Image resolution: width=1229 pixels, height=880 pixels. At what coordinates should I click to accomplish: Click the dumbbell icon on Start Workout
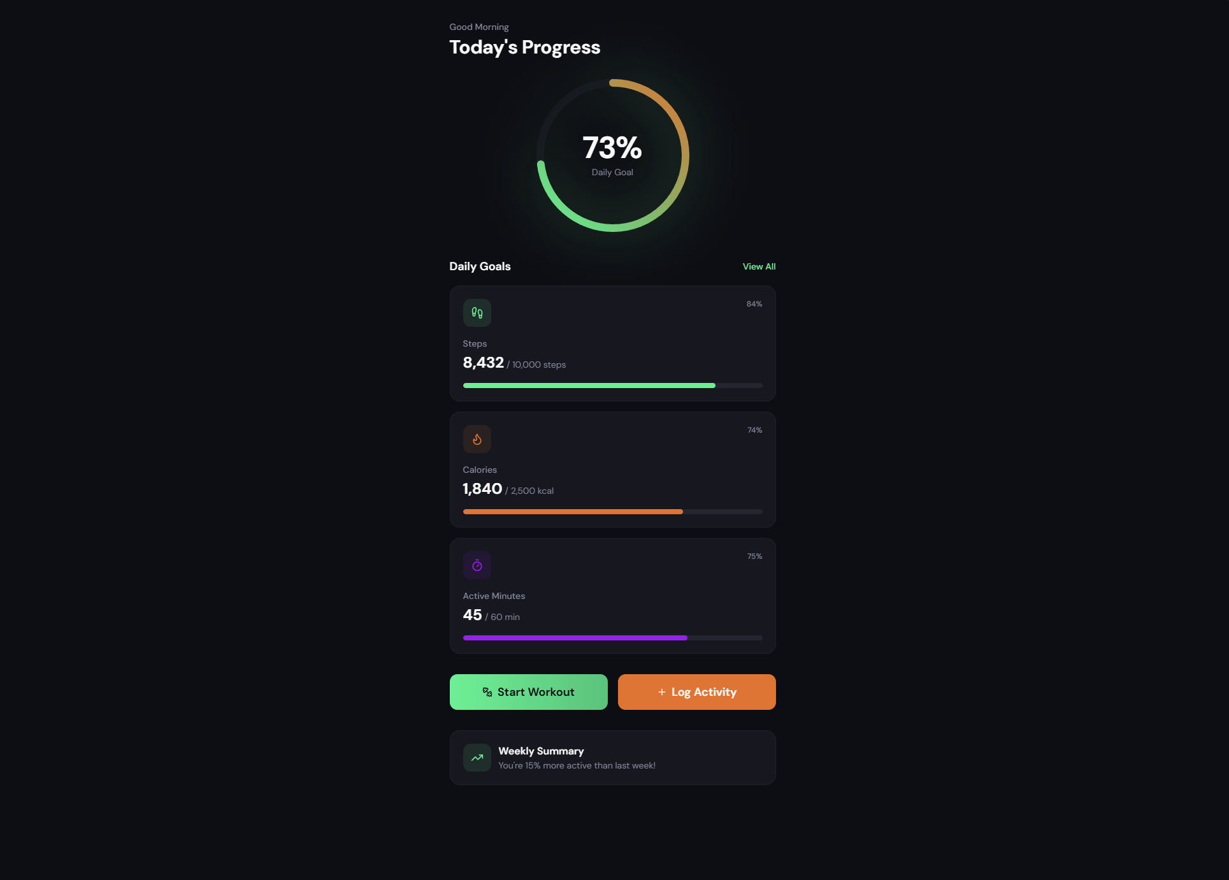click(x=487, y=692)
